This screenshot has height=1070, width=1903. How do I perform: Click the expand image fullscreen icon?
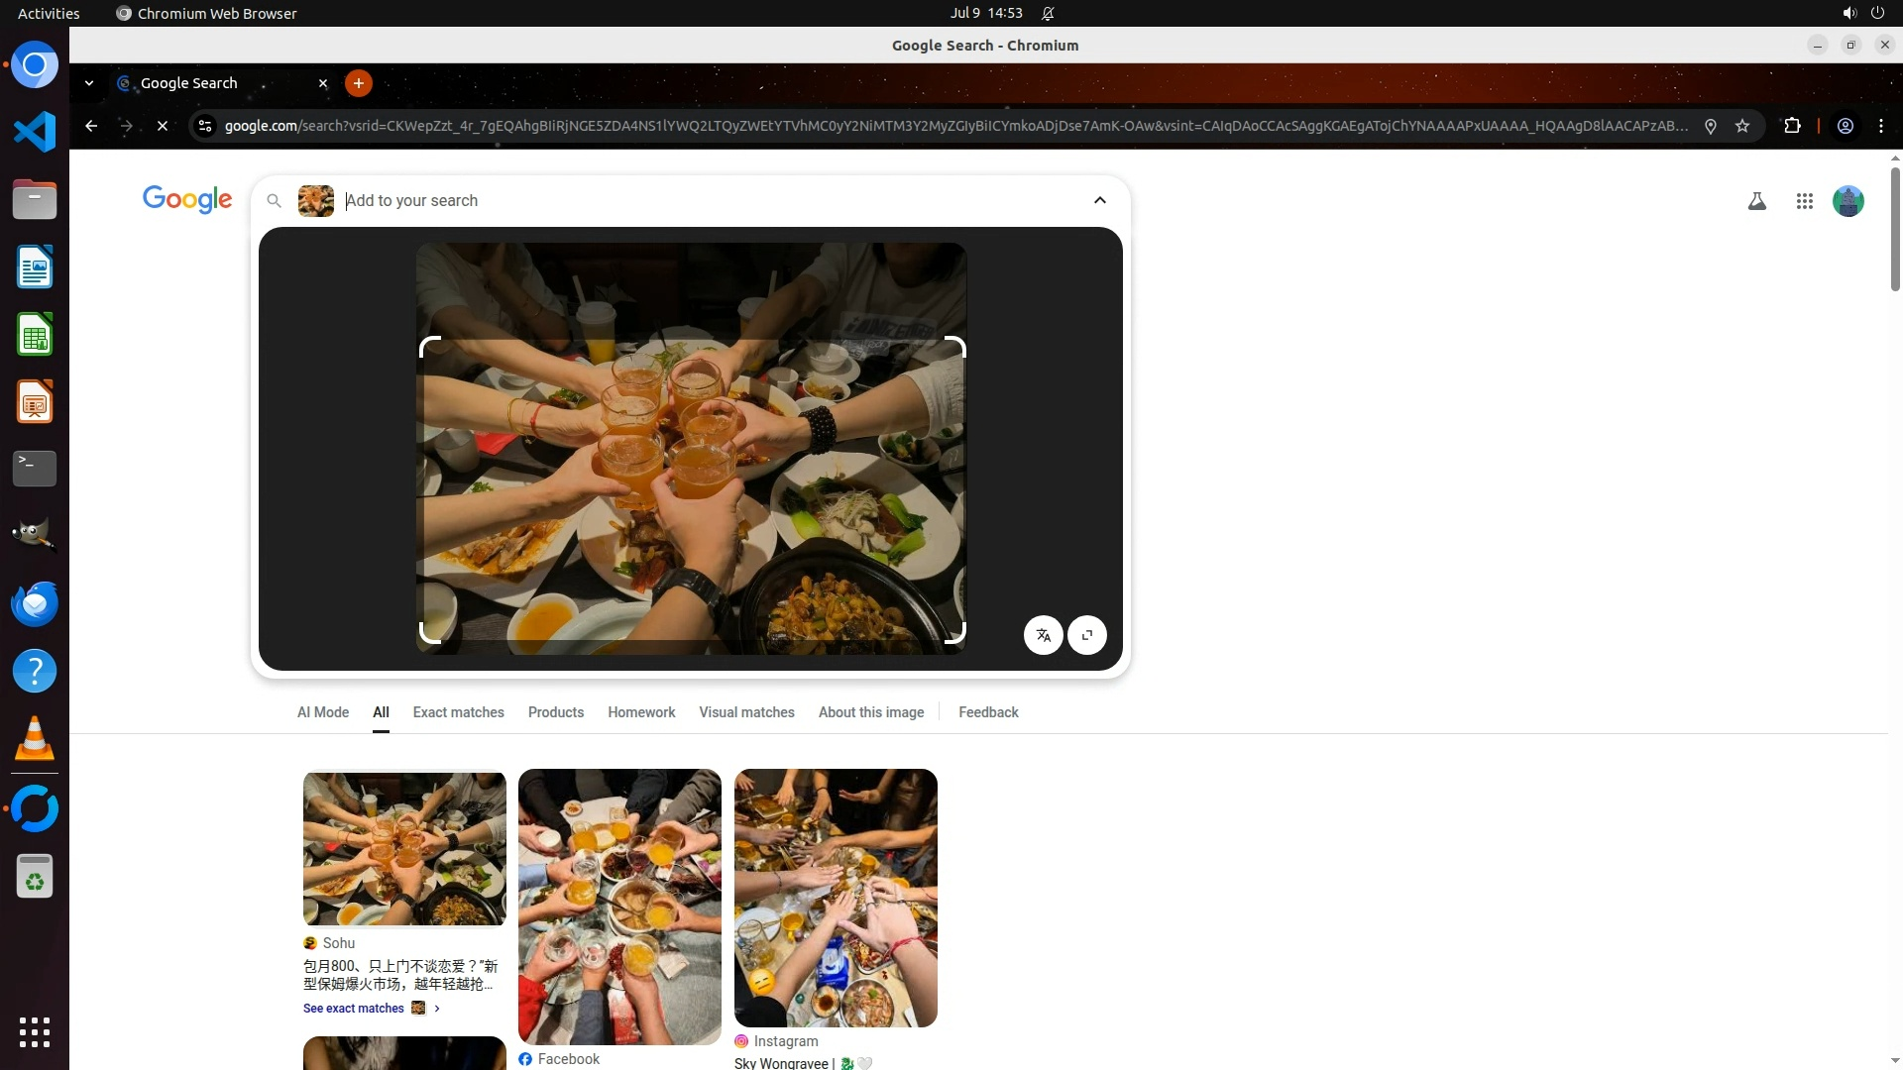1087,635
